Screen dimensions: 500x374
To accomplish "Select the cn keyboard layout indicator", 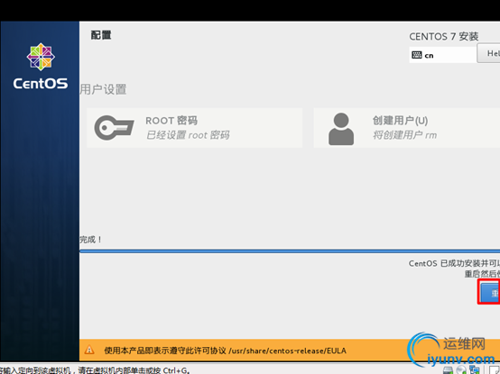I will [x=442, y=55].
